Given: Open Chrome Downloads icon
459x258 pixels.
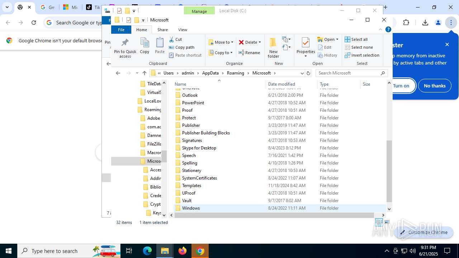Looking at the screenshot, I should [425, 23].
